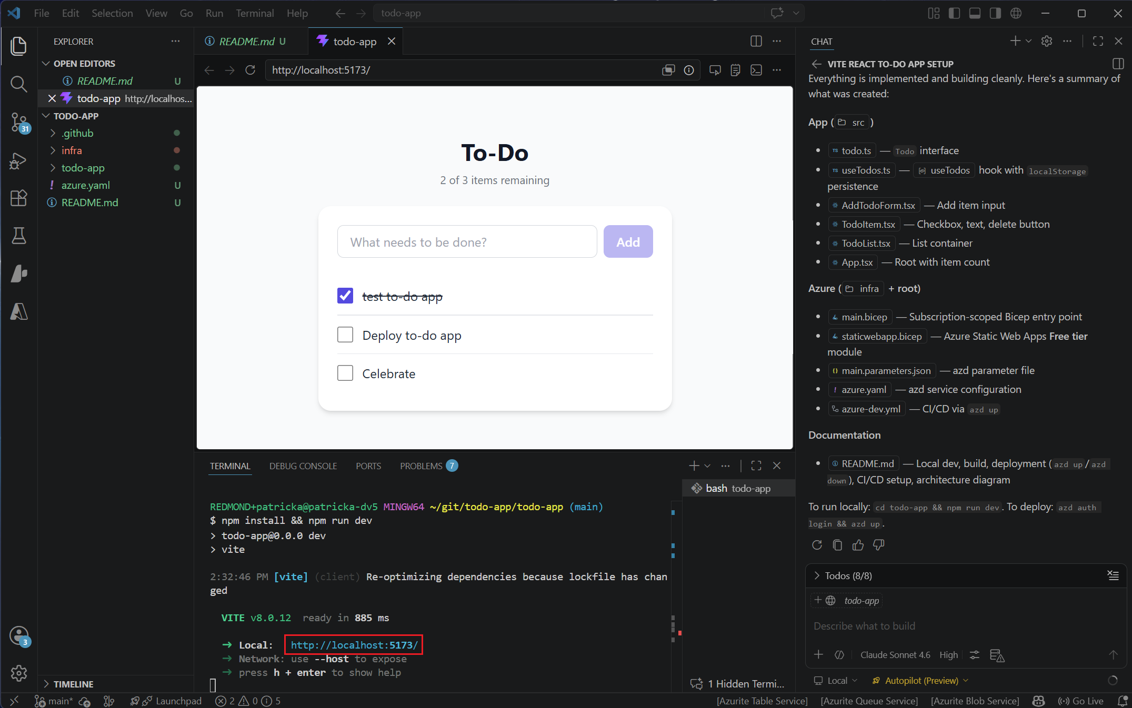
Task: Open Source Control view with 31 changes
Action: point(18,123)
